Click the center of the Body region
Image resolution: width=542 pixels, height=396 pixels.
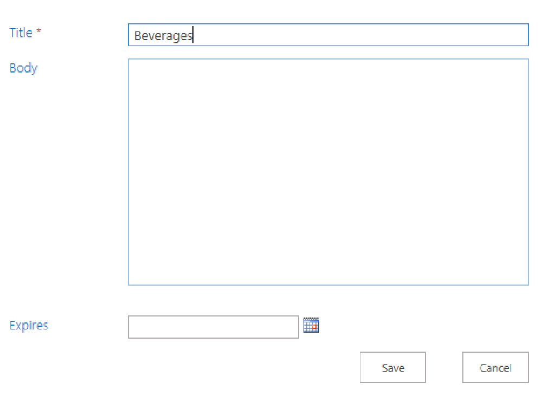coord(328,172)
